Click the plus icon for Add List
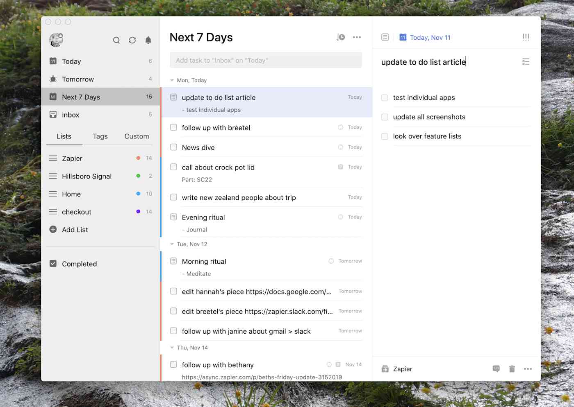The height and width of the screenshot is (407, 574). 53,229
